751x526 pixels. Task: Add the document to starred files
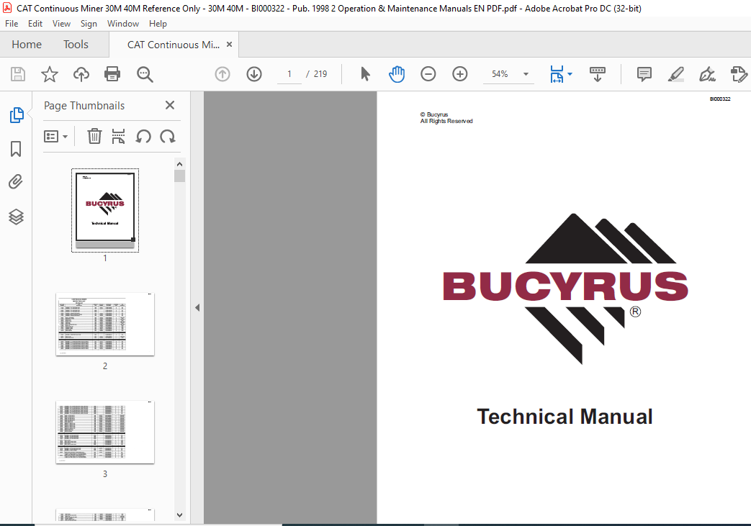point(50,74)
